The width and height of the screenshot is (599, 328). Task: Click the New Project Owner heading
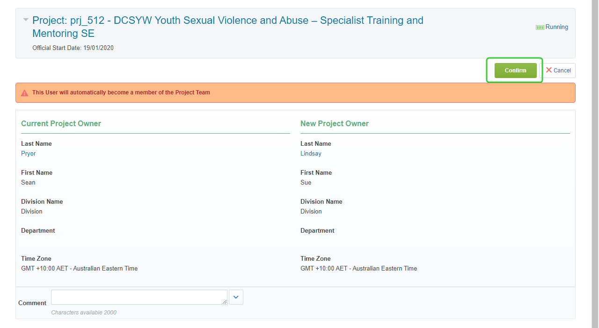point(334,124)
